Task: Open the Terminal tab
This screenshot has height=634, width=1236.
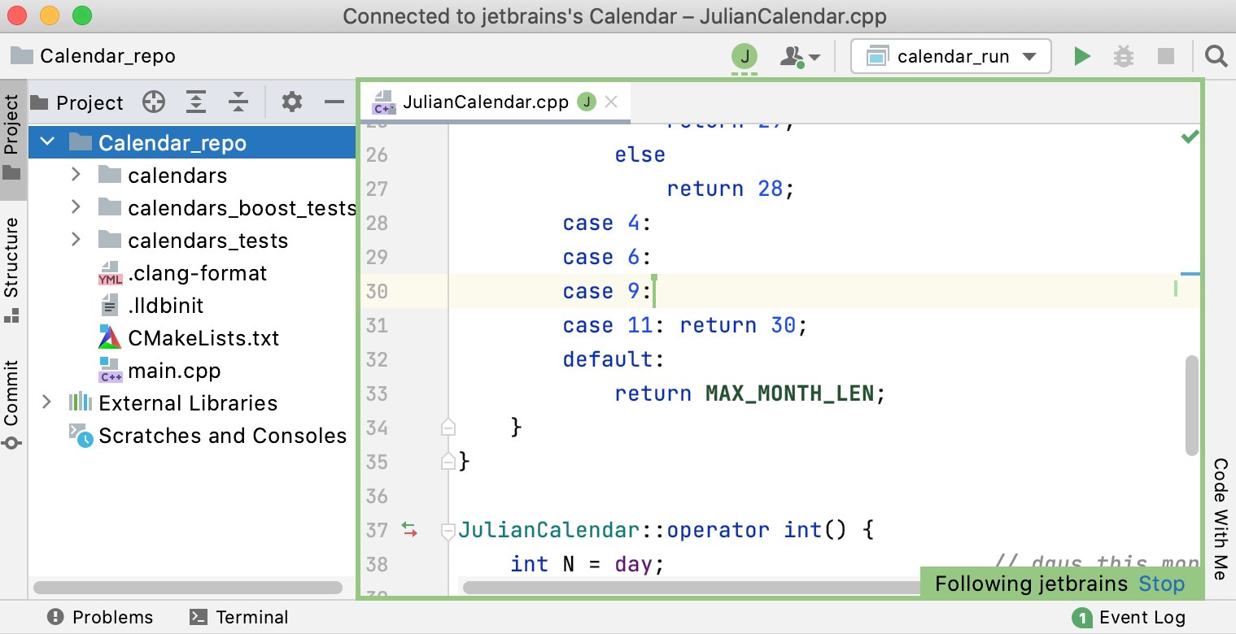Action: pyautogui.click(x=238, y=618)
